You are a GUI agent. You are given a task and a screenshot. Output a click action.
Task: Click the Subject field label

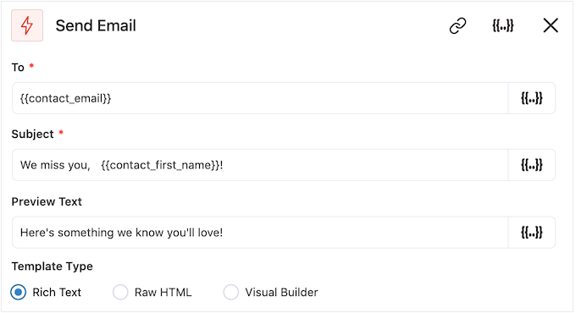tap(33, 135)
